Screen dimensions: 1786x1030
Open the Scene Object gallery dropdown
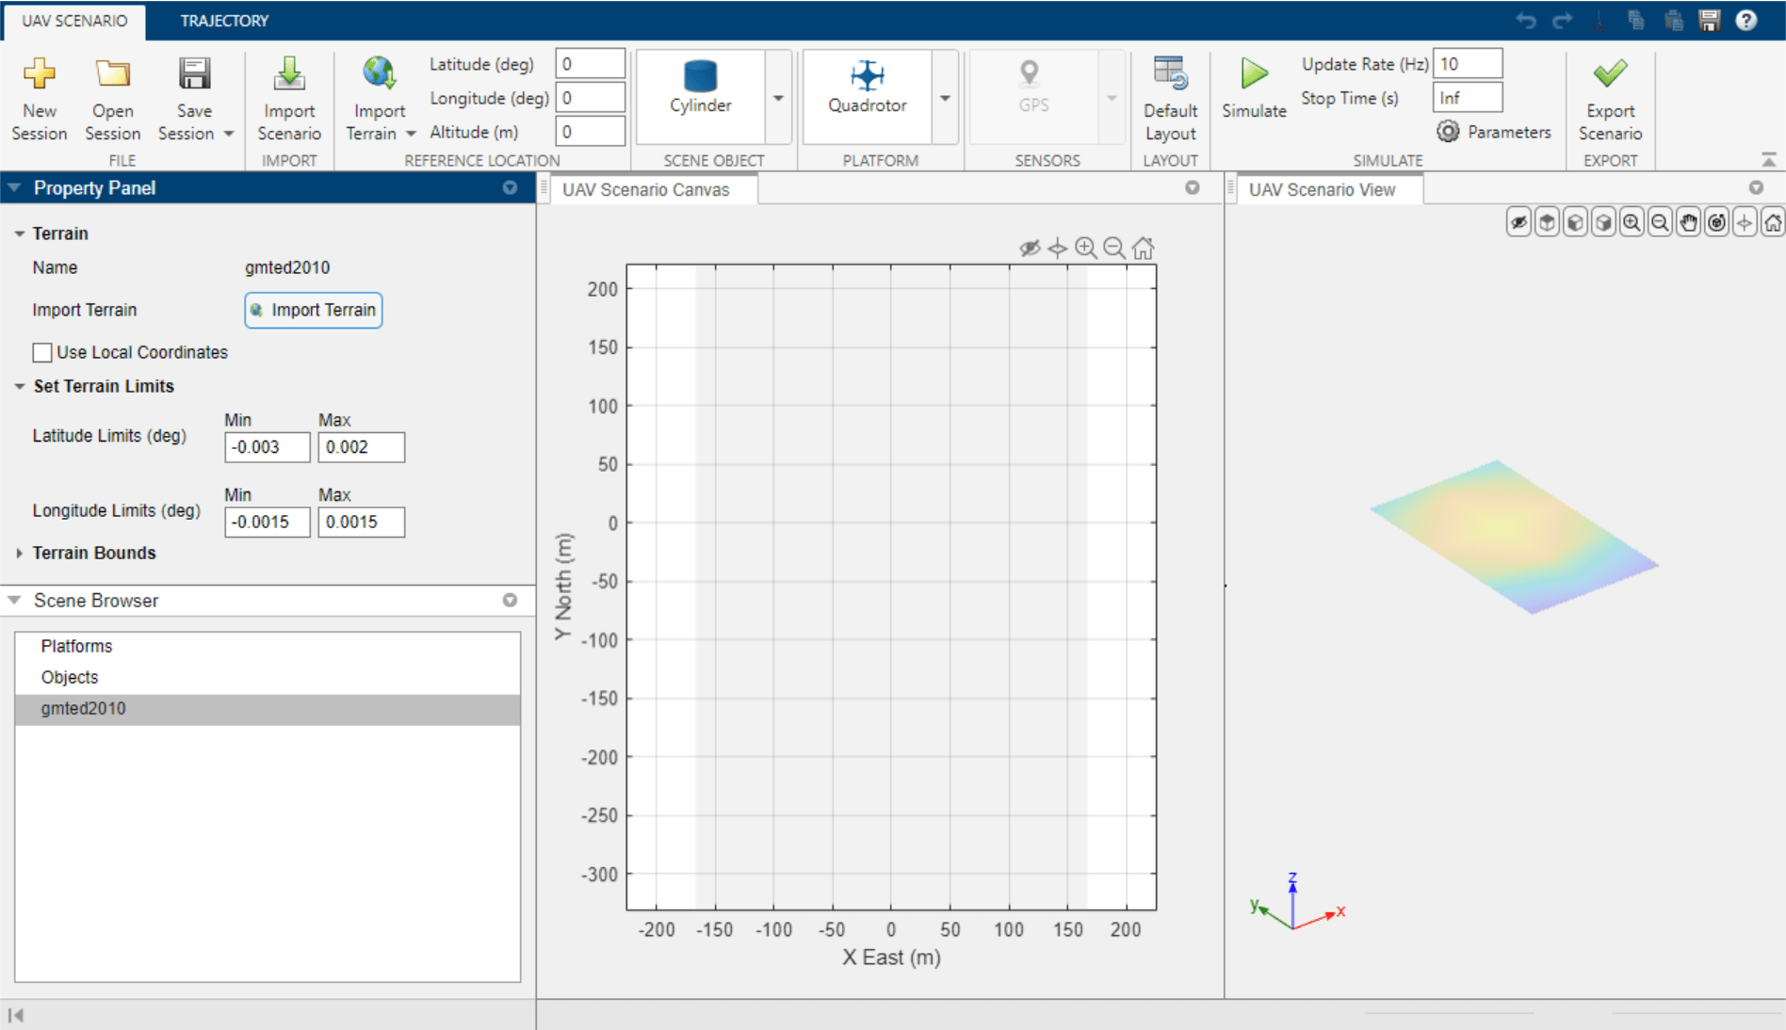point(778,97)
